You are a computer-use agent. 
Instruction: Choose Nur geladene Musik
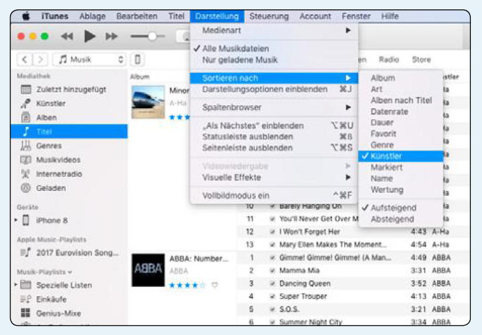click(x=274, y=59)
